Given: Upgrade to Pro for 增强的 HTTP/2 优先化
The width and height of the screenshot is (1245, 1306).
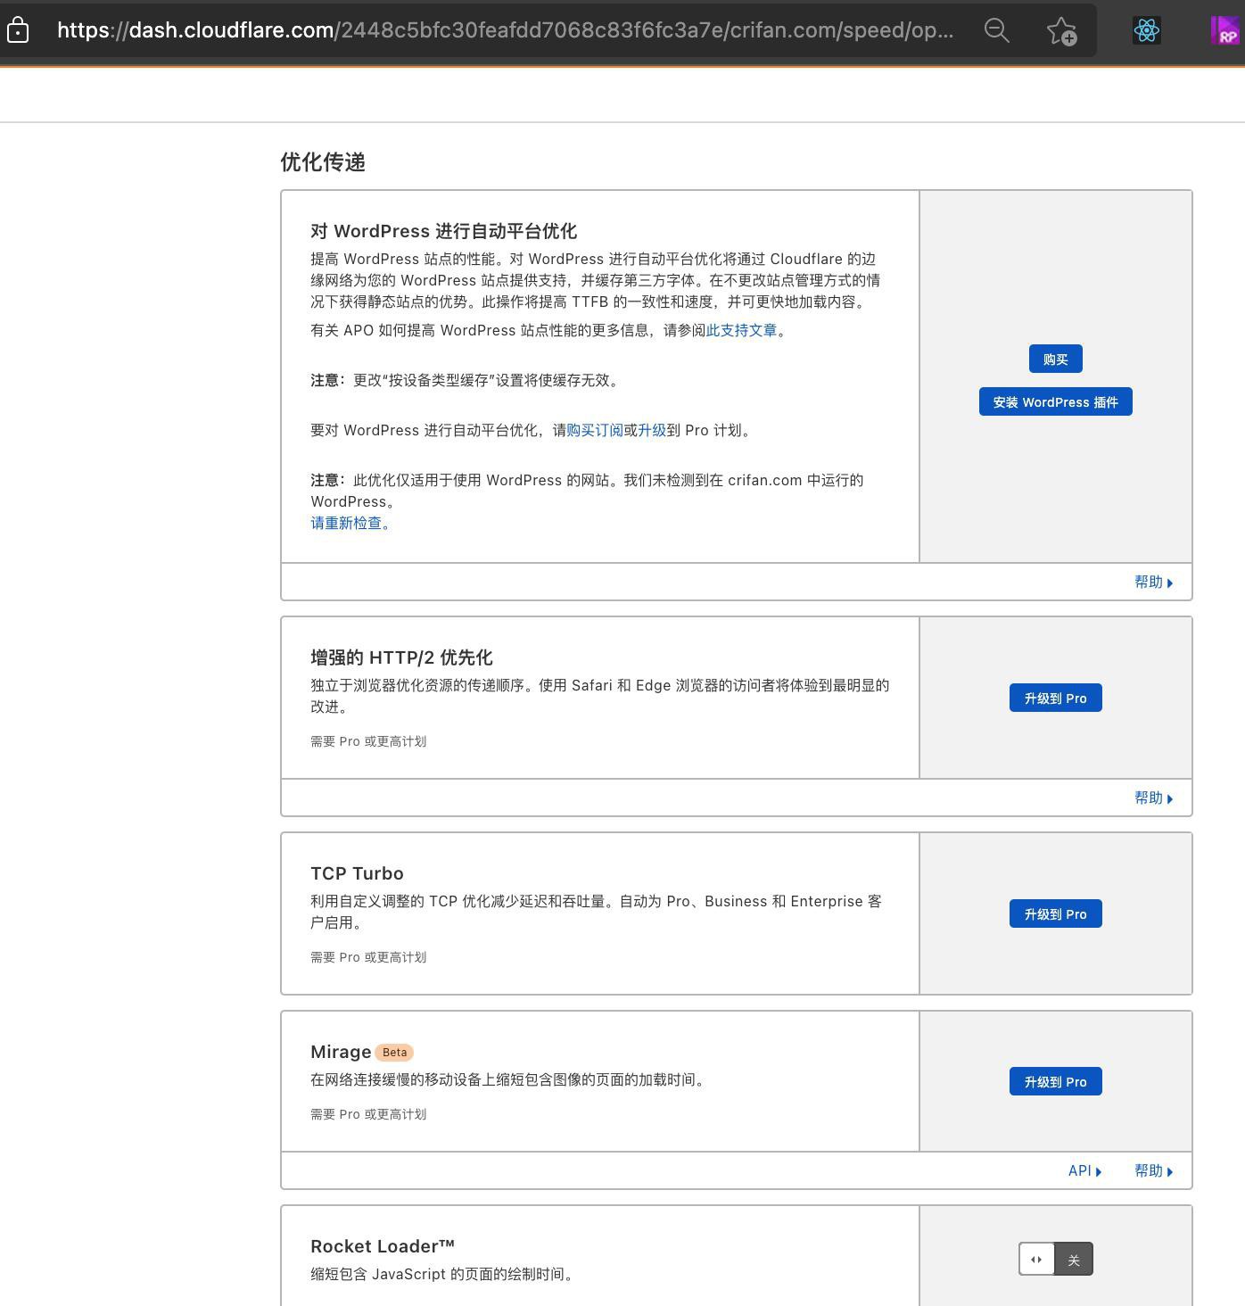Looking at the screenshot, I should click(1055, 698).
